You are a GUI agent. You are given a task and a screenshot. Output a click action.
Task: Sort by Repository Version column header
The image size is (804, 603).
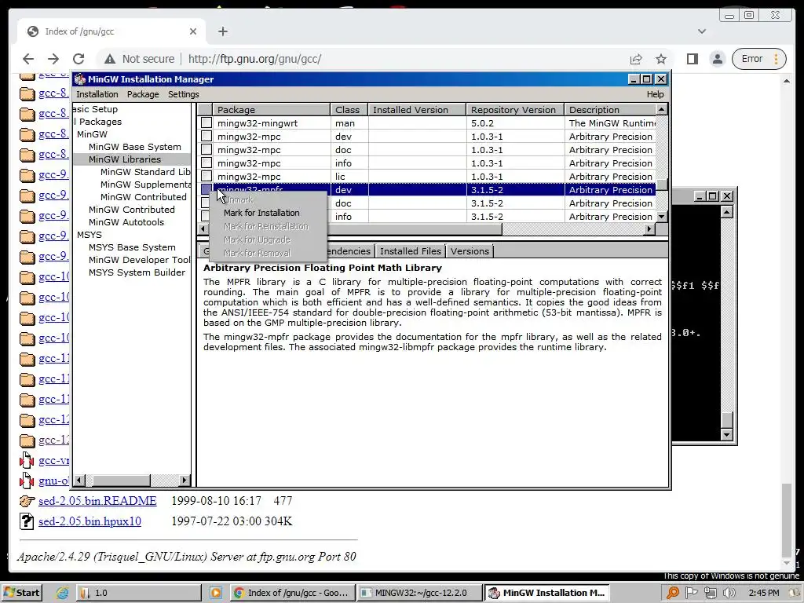coord(515,110)
